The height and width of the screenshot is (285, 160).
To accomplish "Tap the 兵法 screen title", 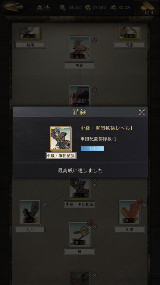I will (43, 8).
